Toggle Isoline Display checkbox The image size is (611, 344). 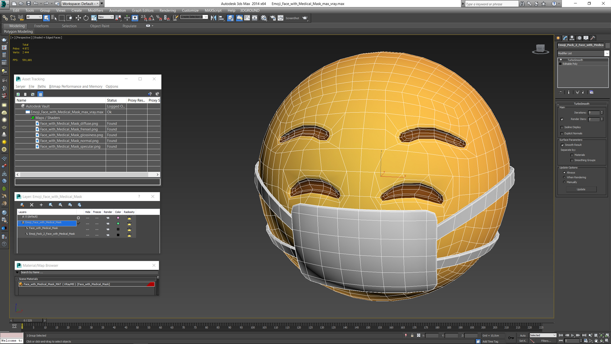(562, 127)
